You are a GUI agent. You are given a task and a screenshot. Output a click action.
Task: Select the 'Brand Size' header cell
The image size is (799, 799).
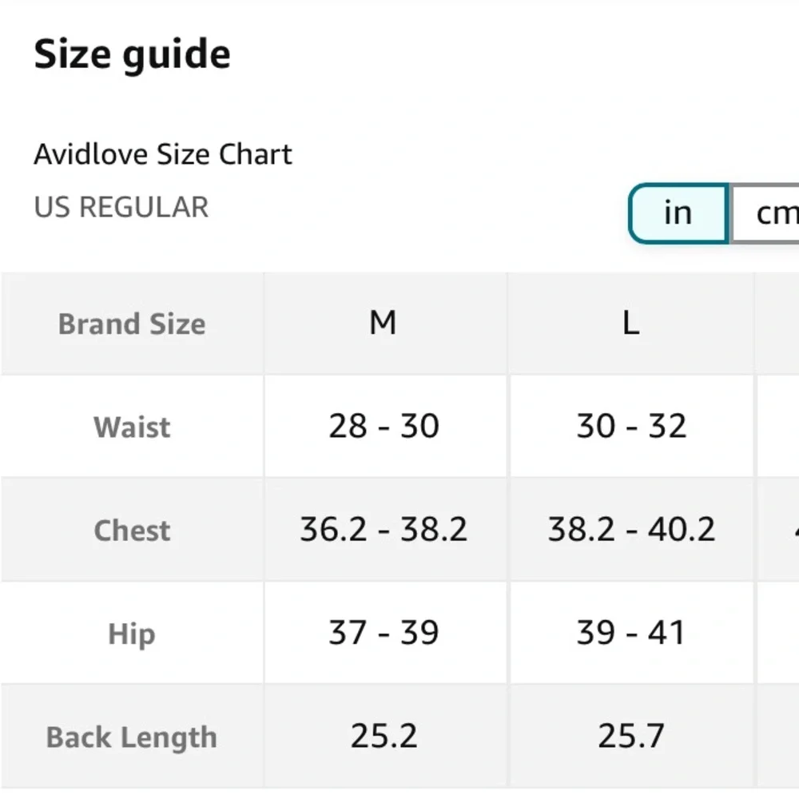[132, 324]
